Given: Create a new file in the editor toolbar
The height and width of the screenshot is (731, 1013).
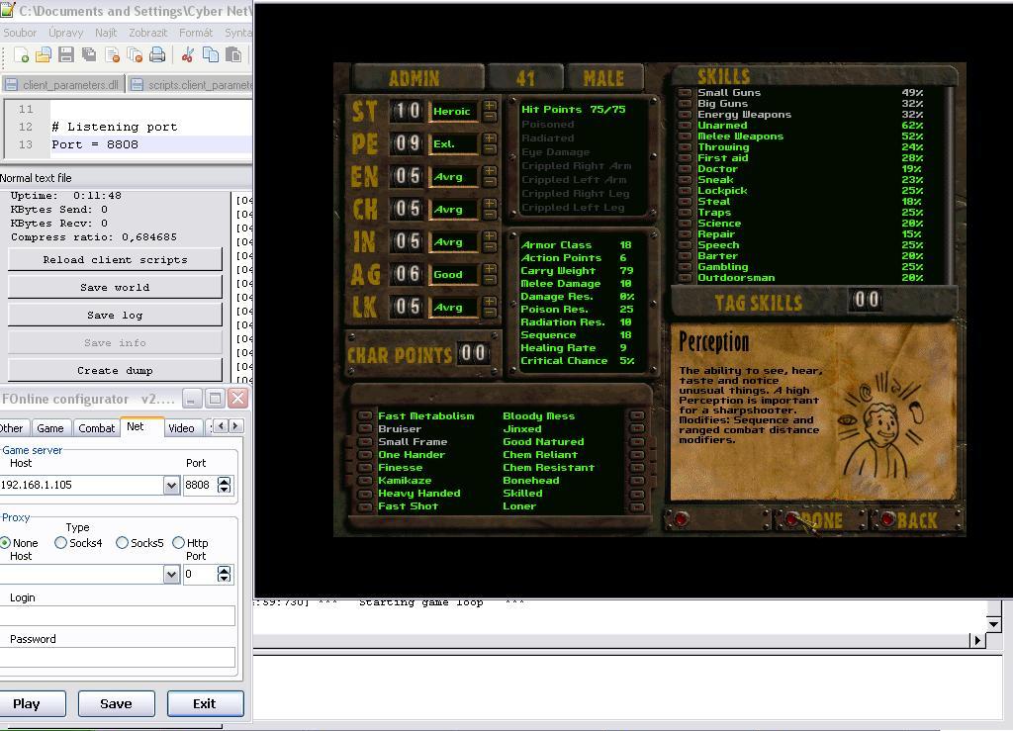Looking at the screenshot, I should coord(21,55).
